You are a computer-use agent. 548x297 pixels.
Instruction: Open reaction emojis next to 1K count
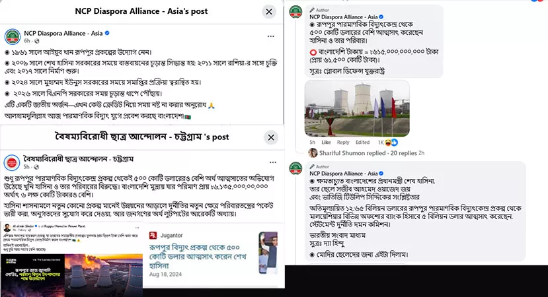tap(391, 143)
